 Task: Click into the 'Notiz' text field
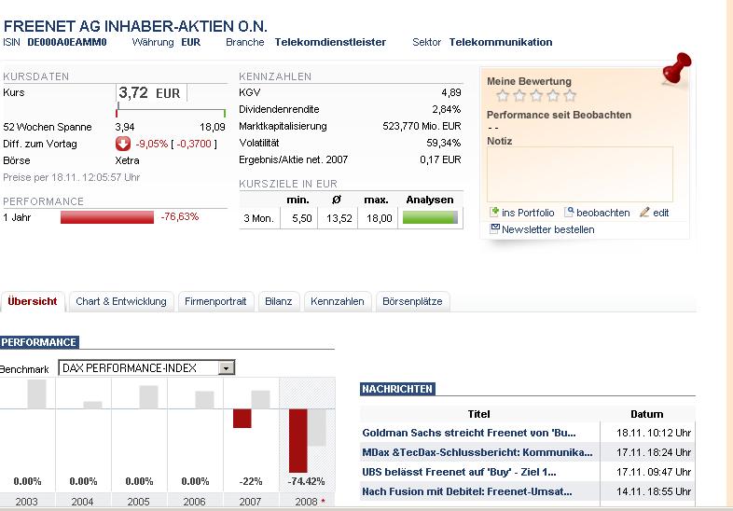click(580, 174)
